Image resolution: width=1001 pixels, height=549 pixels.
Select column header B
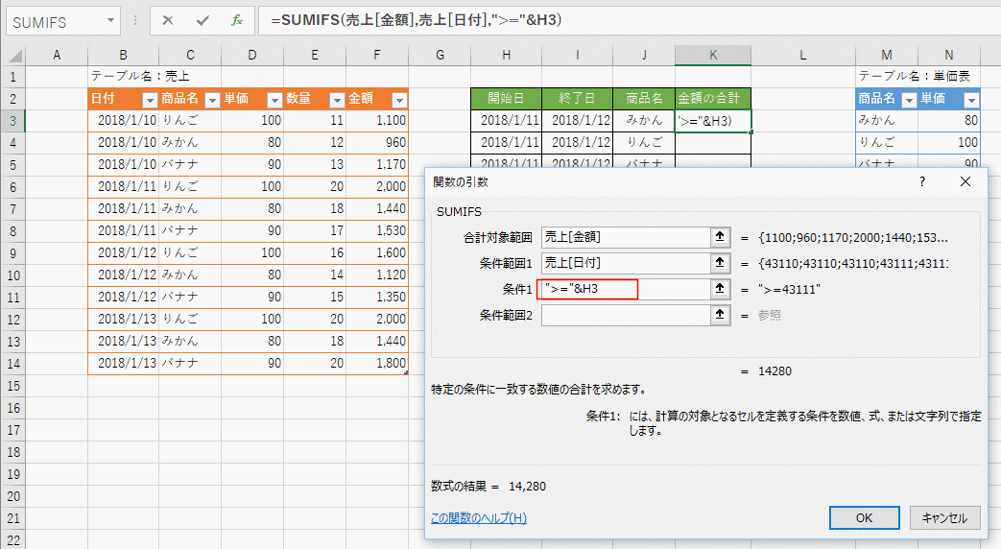123,56
